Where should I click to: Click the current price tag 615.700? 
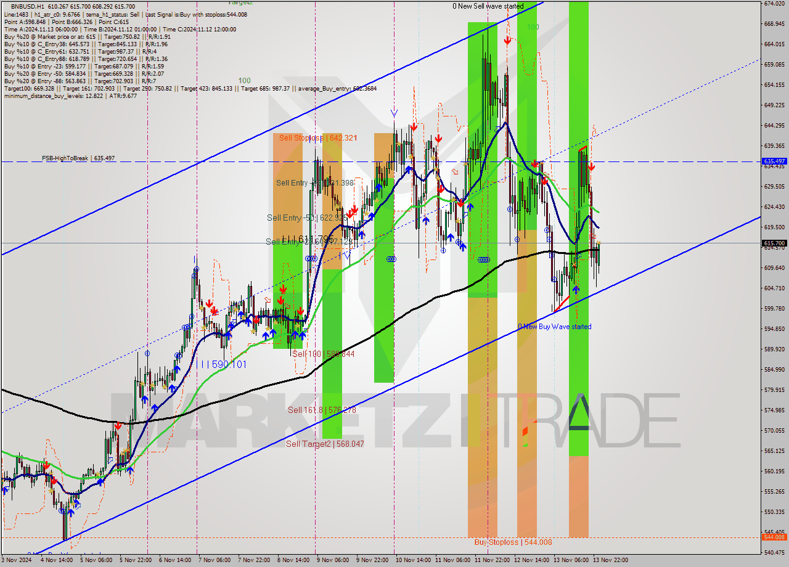[x=775, y=243]
